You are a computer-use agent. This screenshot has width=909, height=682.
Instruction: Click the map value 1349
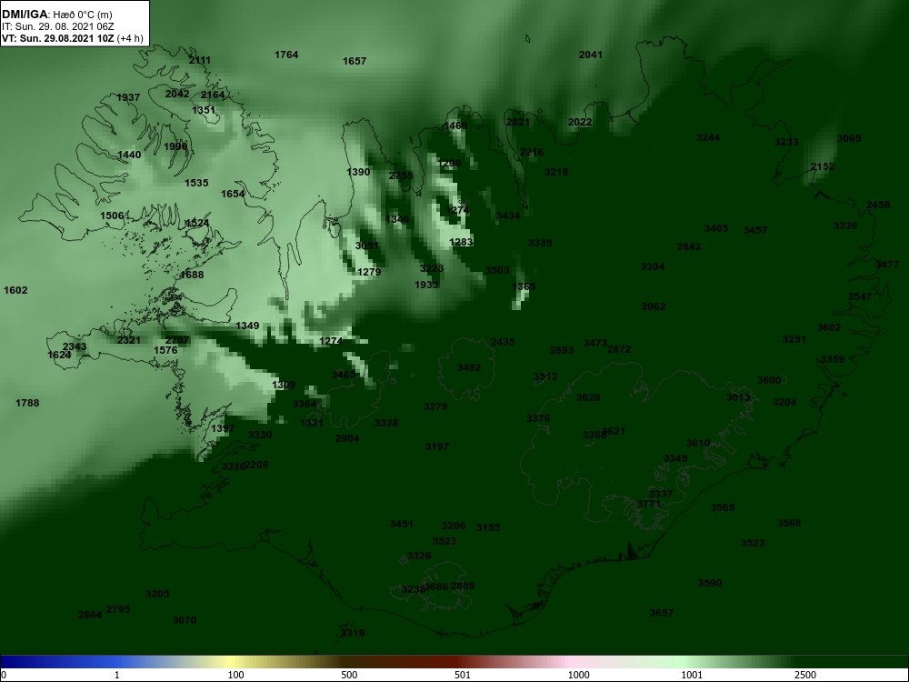tap(247, 326)
